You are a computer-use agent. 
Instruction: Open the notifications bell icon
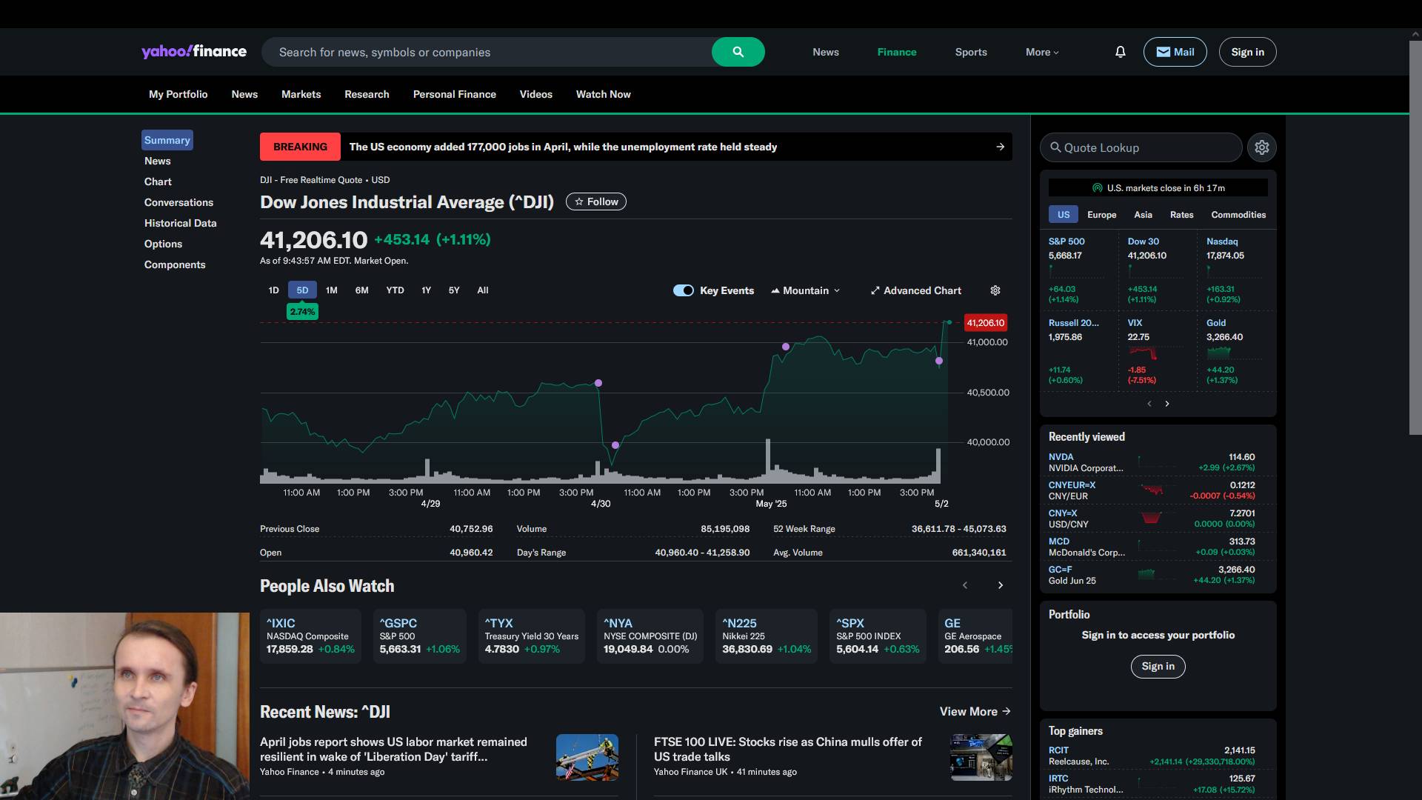pyautogui.click(x=1120, y=52)
